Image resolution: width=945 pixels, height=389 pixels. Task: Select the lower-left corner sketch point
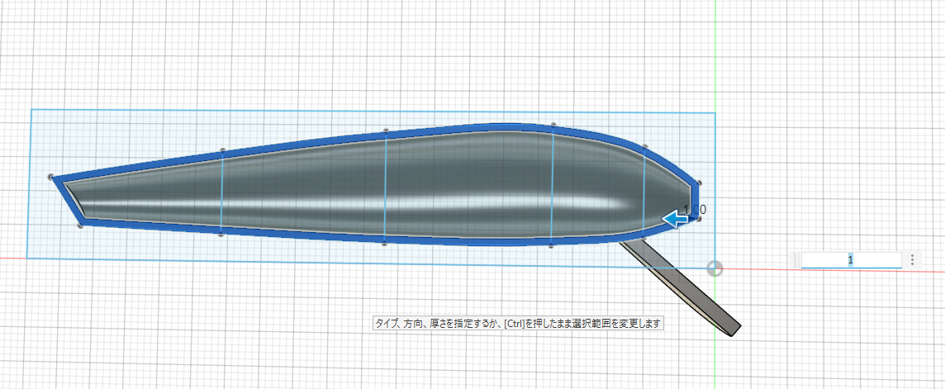[x=81, y=225]
